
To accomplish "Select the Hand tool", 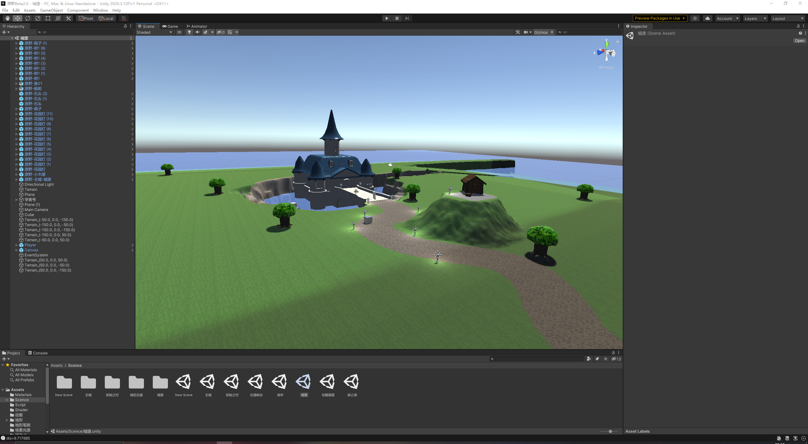I will pyautogui.click(x=7, y=18).
